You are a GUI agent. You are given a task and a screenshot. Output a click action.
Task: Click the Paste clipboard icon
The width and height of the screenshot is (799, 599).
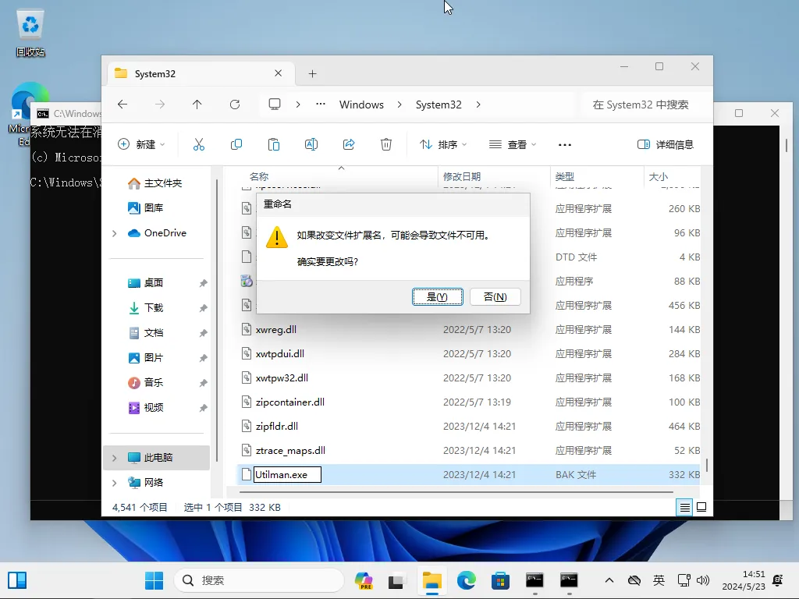[274, 144]
